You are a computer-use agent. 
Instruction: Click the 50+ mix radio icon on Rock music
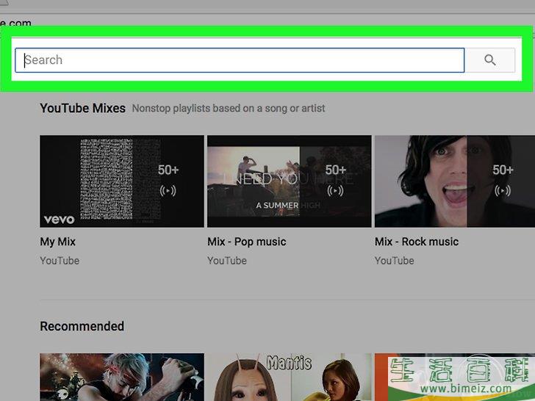(x=503, y=191)
